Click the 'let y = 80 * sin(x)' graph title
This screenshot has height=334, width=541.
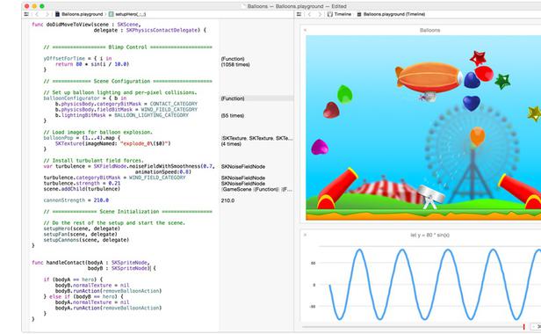(x=430, y=235)
